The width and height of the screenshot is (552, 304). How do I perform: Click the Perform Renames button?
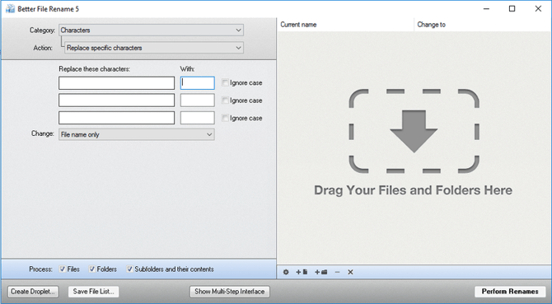(510, 292)
